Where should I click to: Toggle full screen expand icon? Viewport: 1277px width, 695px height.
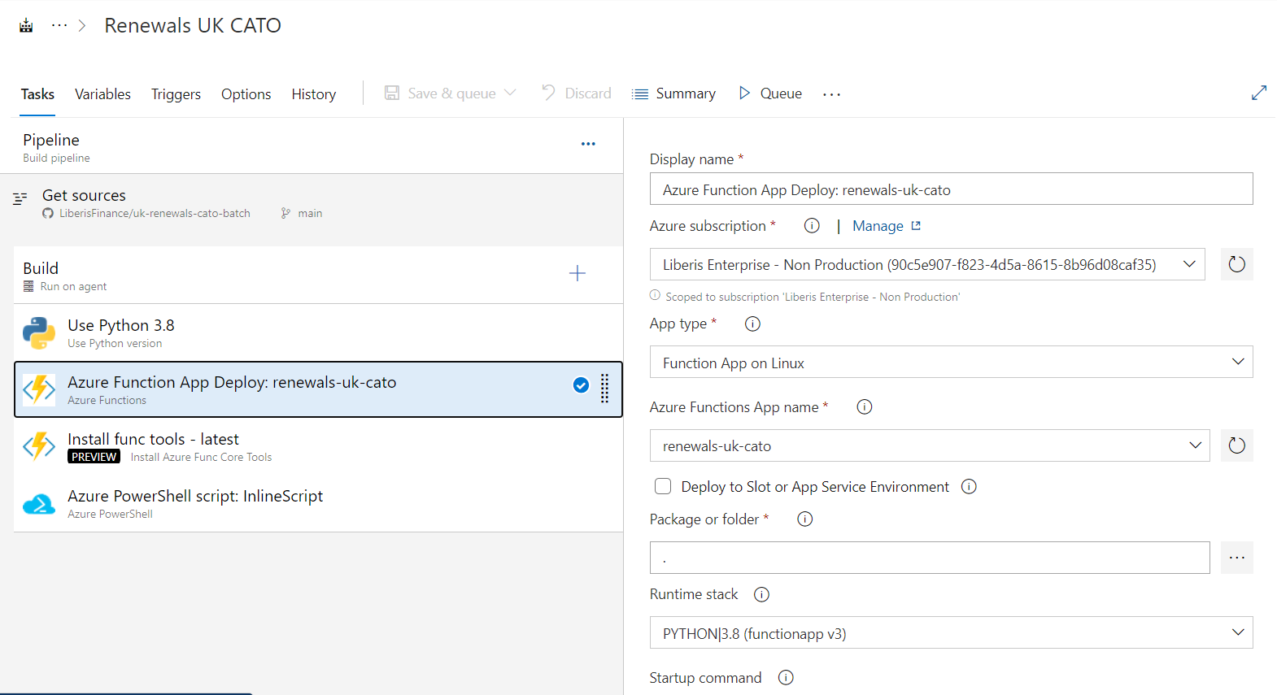1258,93
